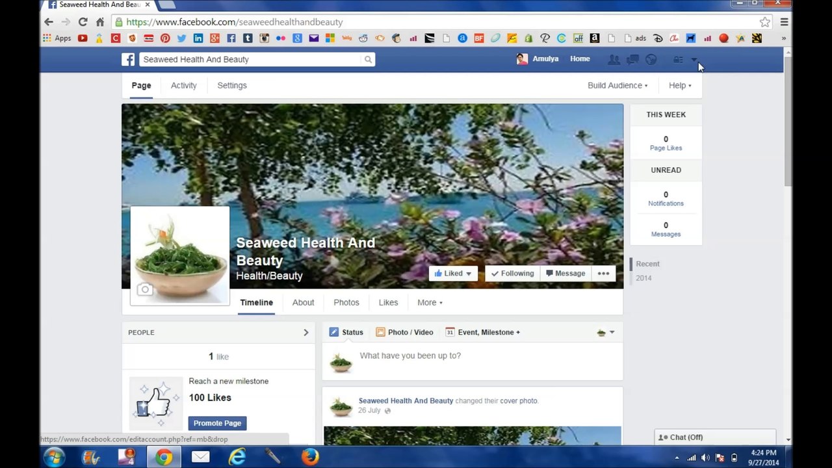
Task: Open Firefox from the Windows taskbar
Action: [x=310, y=458]
